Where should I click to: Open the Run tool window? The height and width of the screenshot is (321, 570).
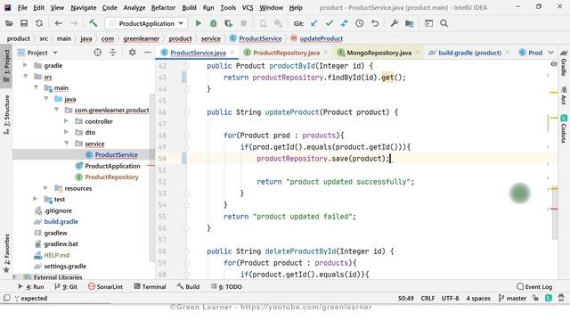(x=31, y=287)
